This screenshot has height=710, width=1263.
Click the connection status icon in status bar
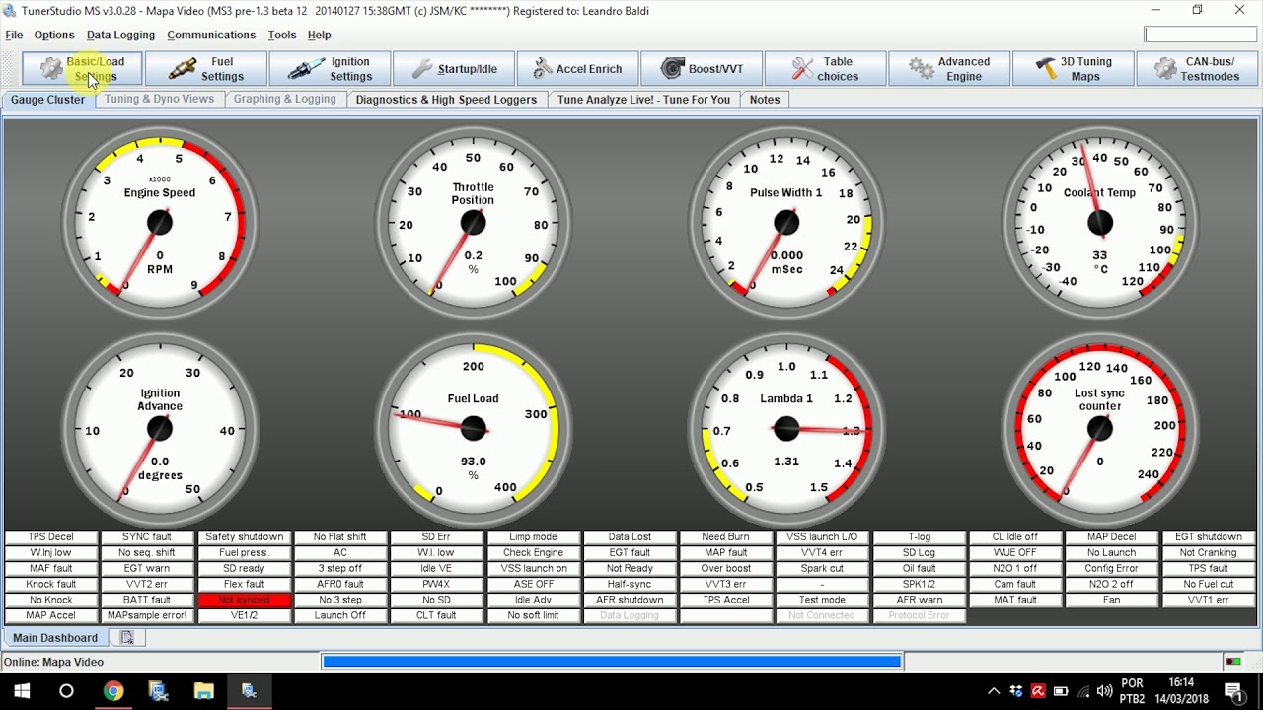(1232, 662)
